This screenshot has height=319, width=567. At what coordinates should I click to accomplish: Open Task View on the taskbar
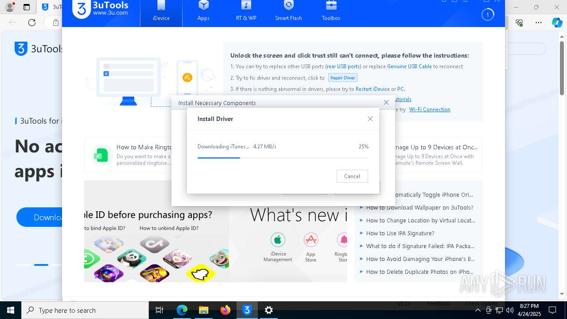[x=160, y=310]
